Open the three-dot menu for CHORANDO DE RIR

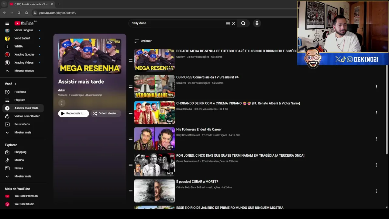coord(376,113)
